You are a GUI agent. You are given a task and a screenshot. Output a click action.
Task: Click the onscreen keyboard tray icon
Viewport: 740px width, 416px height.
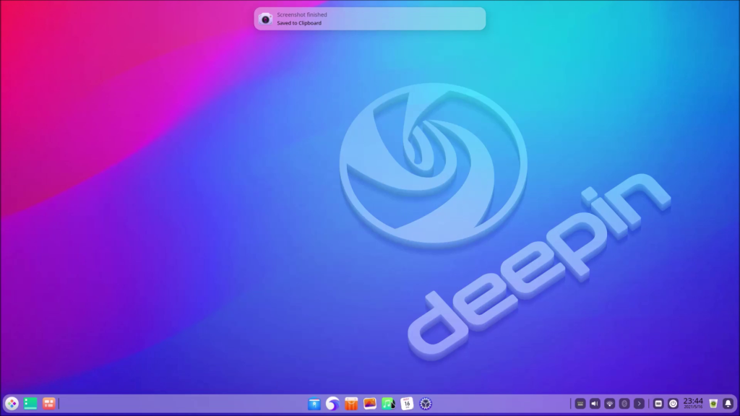point(580,404)
